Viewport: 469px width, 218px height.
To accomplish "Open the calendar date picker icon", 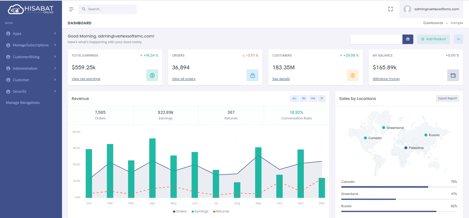I will 408,39.
